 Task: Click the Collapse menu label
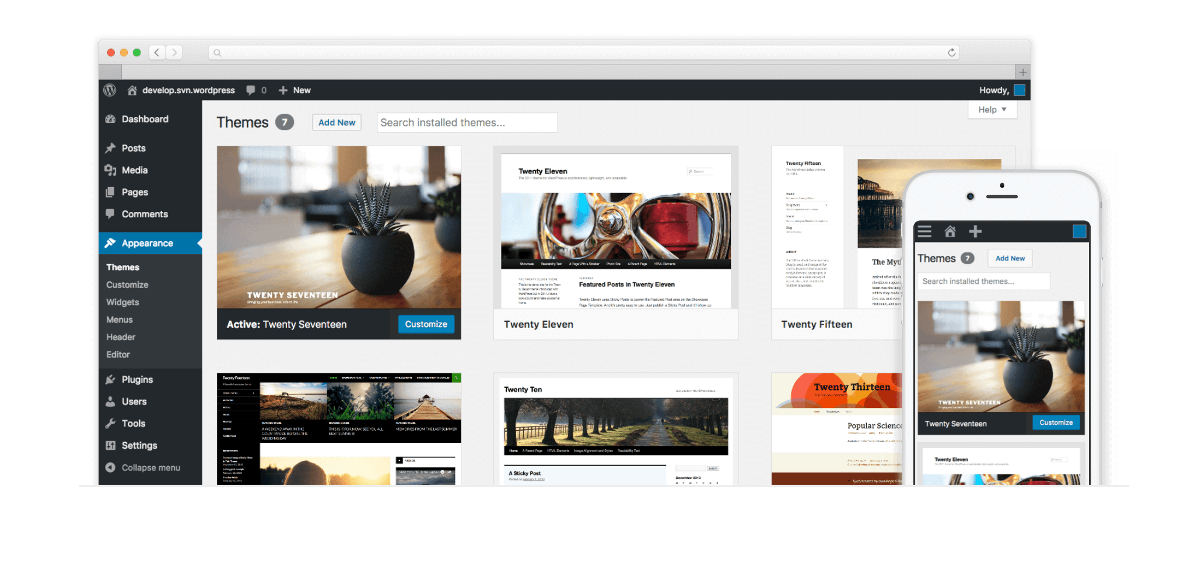tap(151, 467)
